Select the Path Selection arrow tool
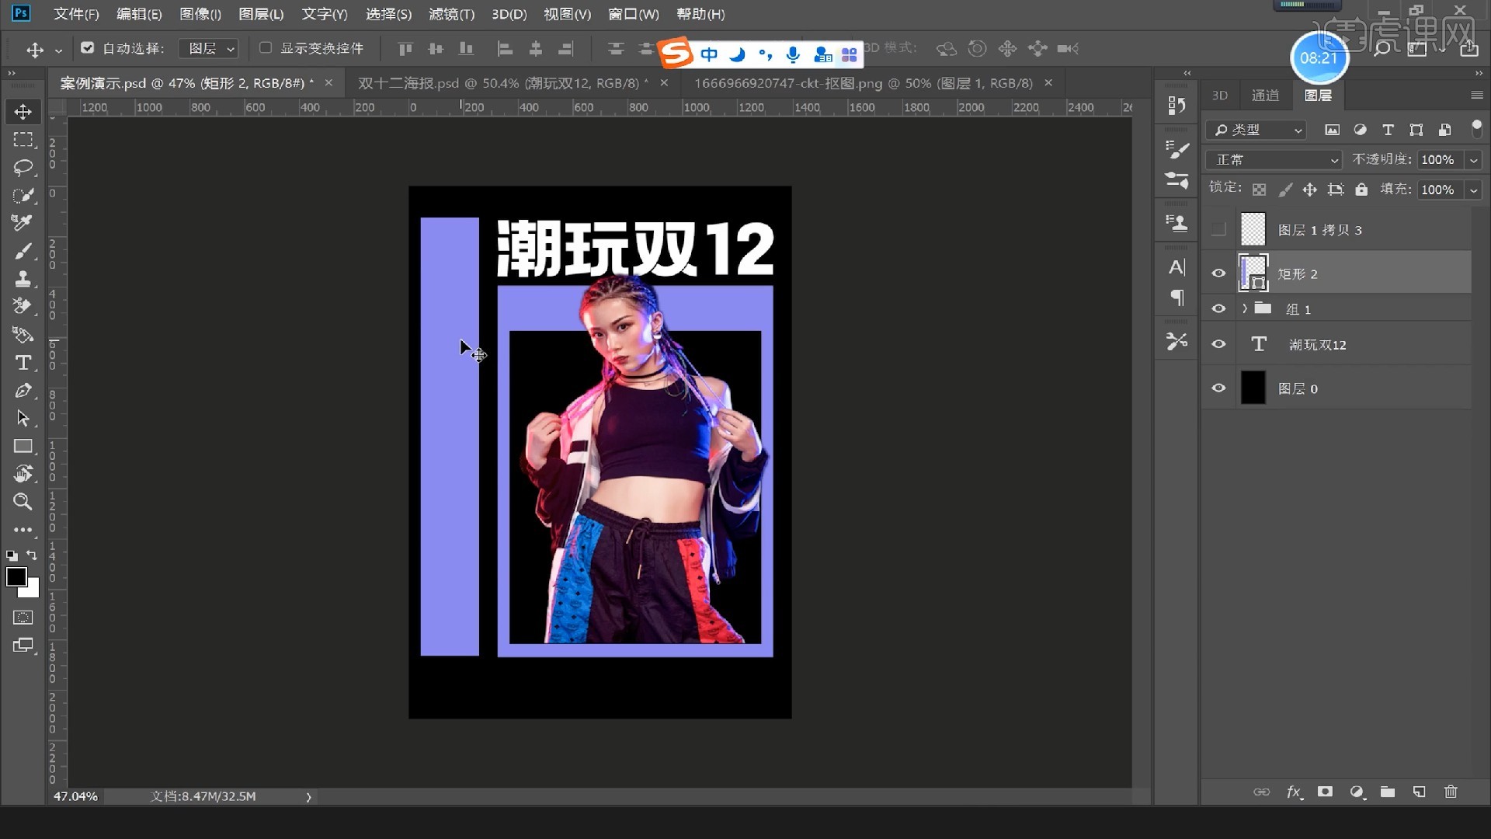The height and width of the screenshot is (839, 1491). tap(23, 418)
